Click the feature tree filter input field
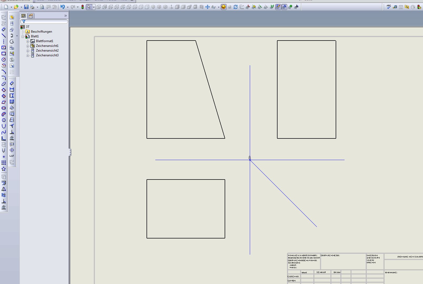 44,22
